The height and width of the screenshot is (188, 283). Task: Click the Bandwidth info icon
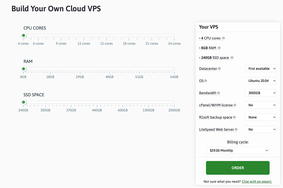click(219, 93)
